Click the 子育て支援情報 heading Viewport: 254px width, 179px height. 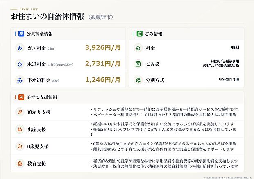[42, 97]
